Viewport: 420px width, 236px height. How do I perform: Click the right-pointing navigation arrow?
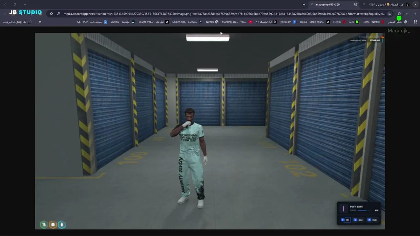(415, 14)
